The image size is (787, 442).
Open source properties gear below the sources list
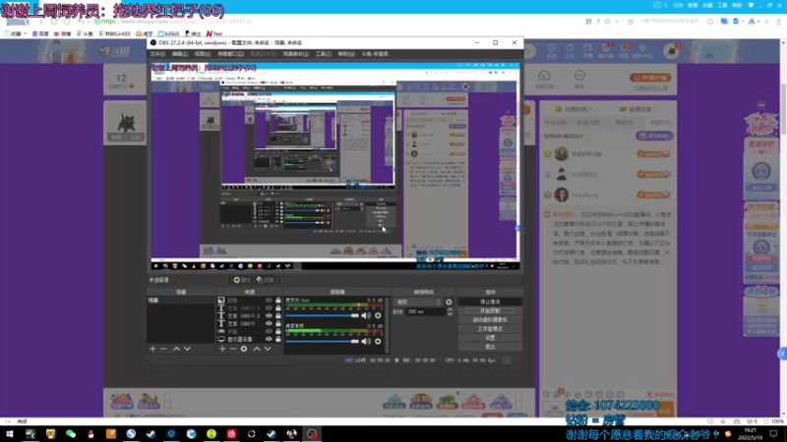(x=244, y=349)
